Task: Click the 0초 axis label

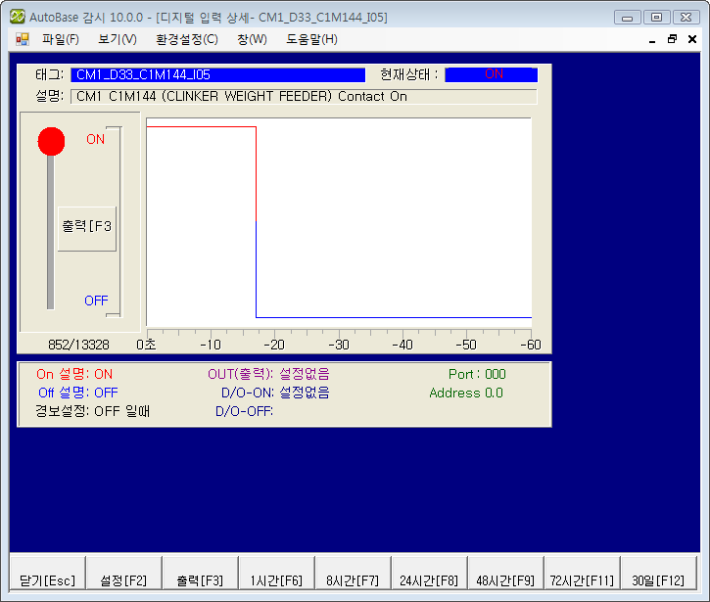Action: pyautogui.click(x=146, y=345)
